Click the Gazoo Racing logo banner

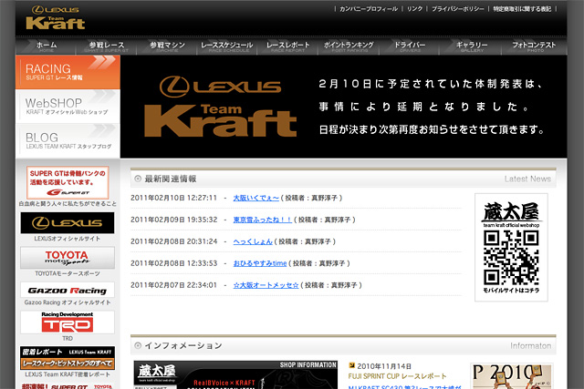(68, 290)
